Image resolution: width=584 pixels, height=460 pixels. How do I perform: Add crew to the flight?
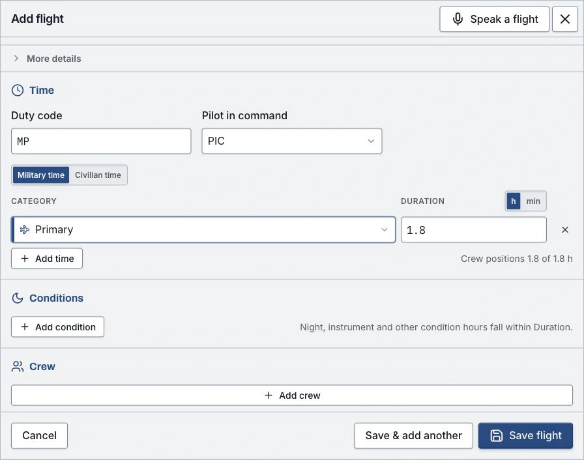tap(291, 395)
